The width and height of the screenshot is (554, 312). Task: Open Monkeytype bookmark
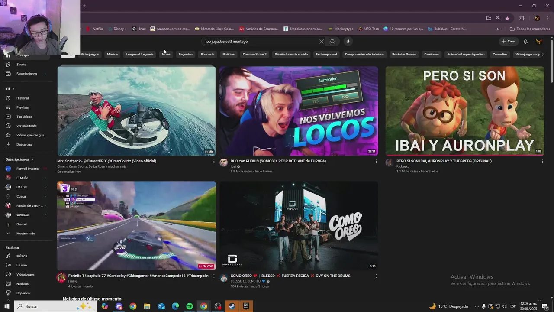point(341,29)
